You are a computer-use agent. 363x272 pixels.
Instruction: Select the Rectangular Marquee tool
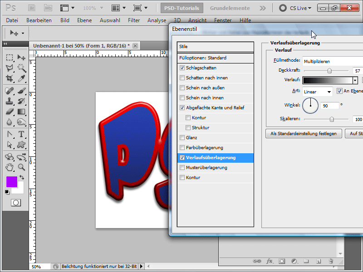pyautogui.click(x=10, y=57)
